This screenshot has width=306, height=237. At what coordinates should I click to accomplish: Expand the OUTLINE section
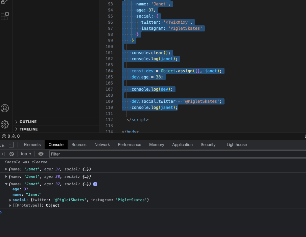pyautogui.click(x=28, y=122)
